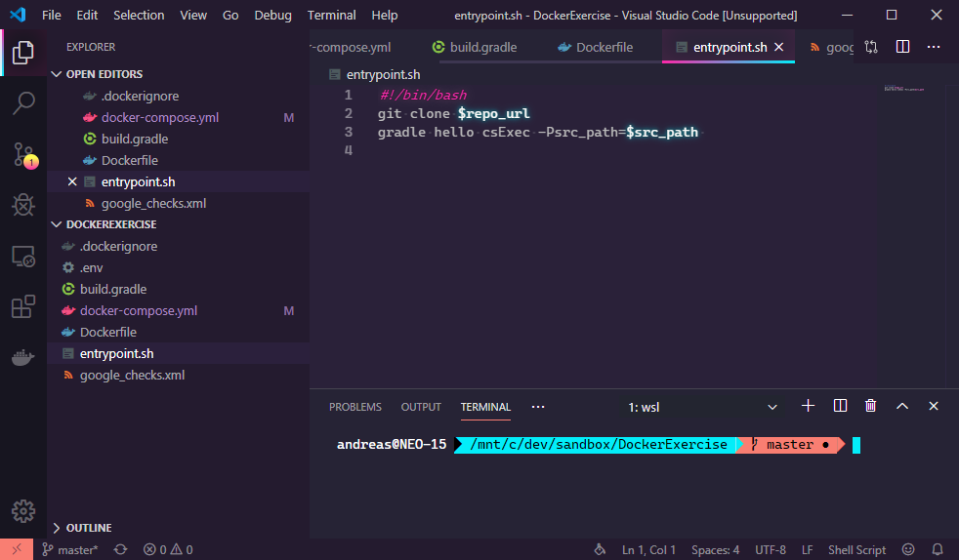Open the Manage gear icon
Screen dimensions: 959x560
(x=23, y=511)
